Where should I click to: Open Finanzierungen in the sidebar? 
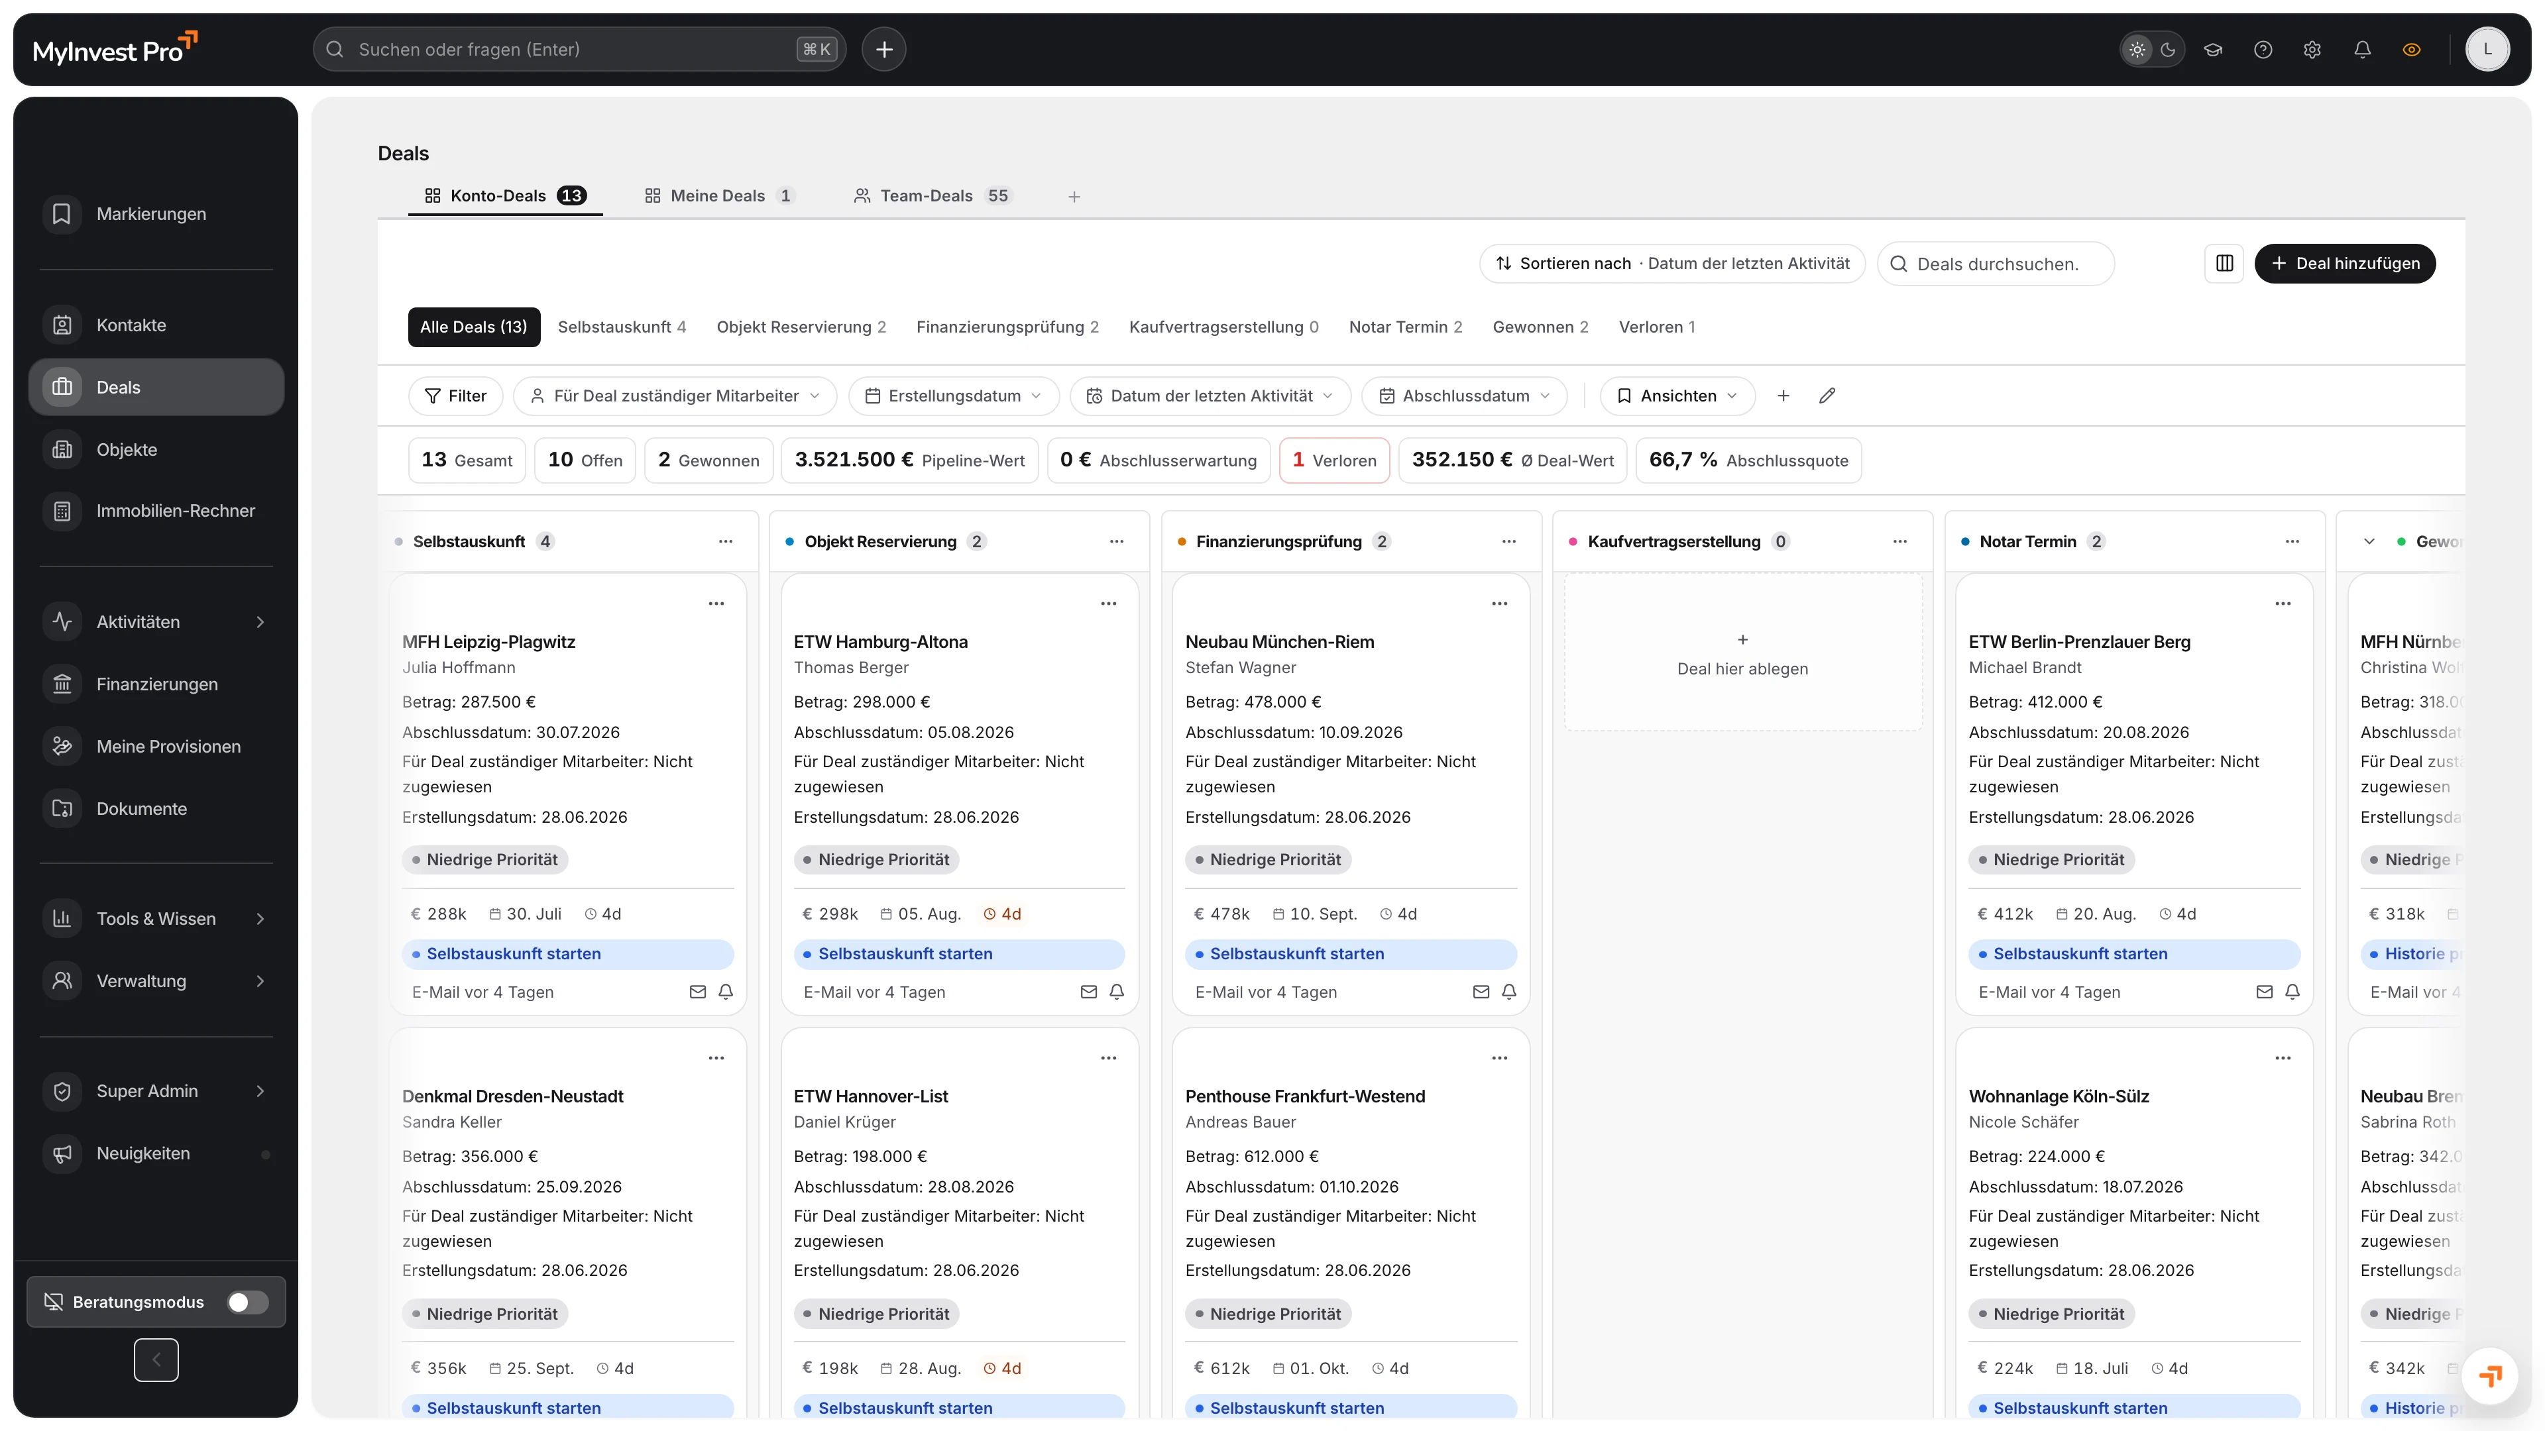156,684
